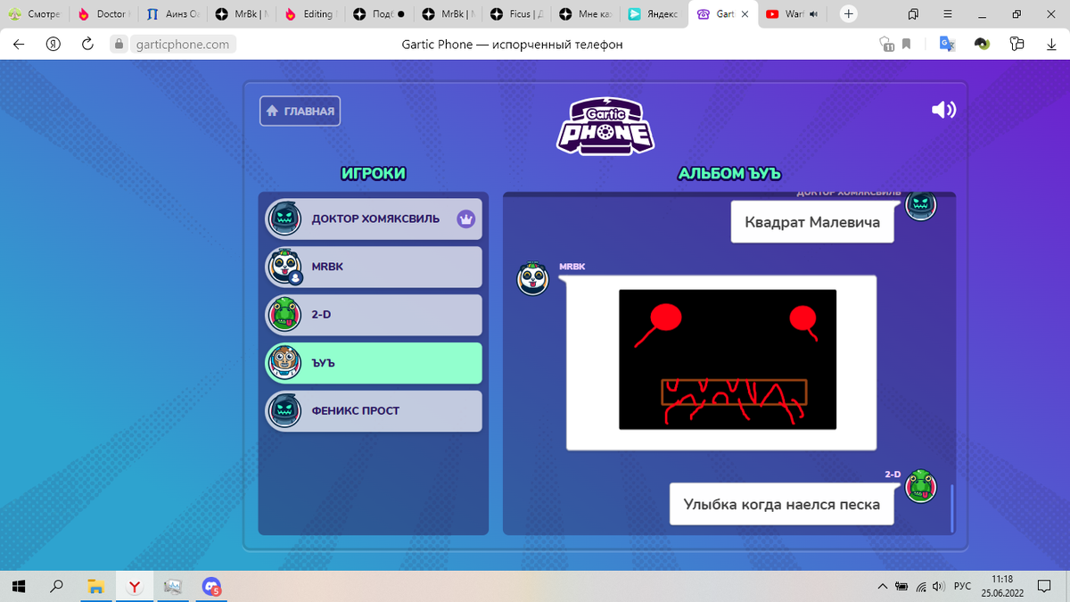Viewport: 1070px width, 602px height.
Task: Open Windows taskbar search
Action: [x=57, y=586]
